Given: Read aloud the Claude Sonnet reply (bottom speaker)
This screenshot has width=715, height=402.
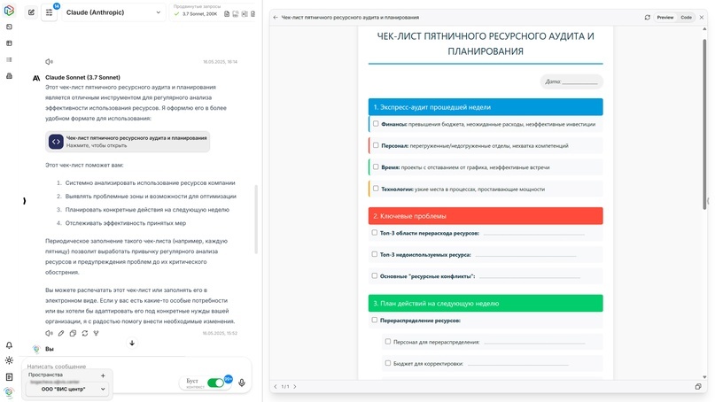Looking at the screenshot, I should coord(49,333).
